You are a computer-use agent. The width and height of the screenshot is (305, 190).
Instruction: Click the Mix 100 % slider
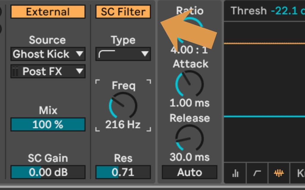point(48,124)
